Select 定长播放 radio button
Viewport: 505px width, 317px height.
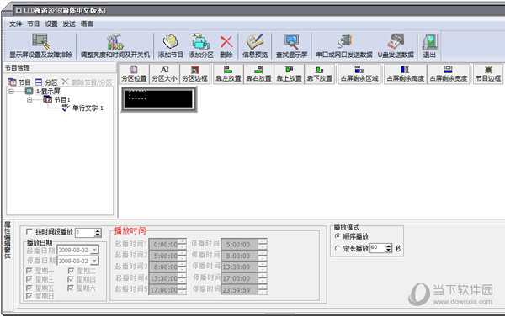[338, 248]
